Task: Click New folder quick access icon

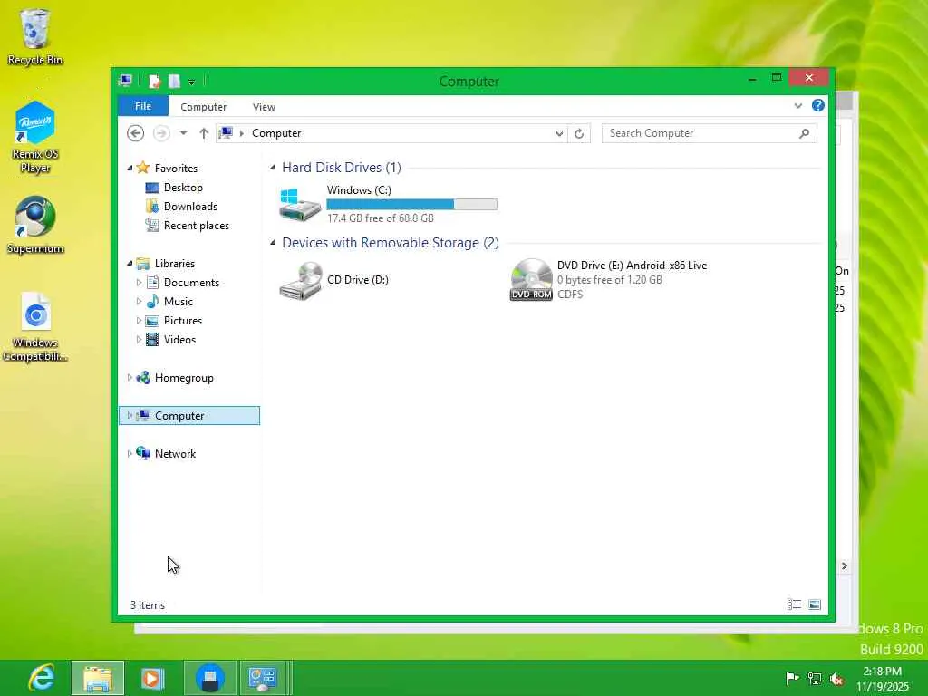Action: pos(174,81)
